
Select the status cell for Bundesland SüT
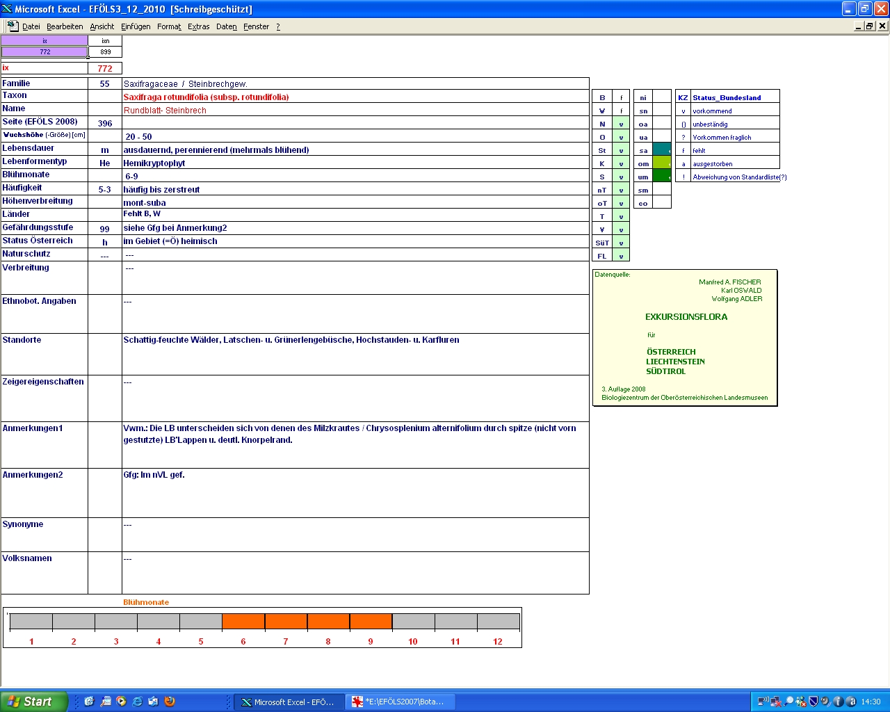621,243
